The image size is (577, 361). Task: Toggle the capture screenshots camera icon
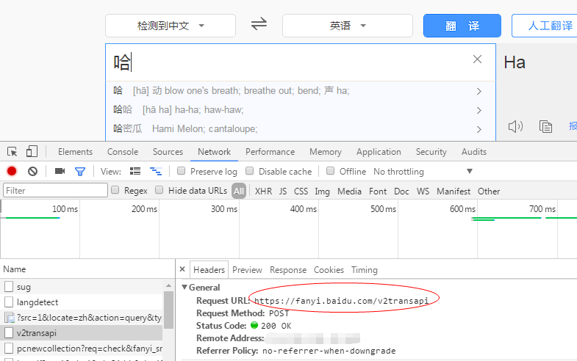(x=60, y=171)
